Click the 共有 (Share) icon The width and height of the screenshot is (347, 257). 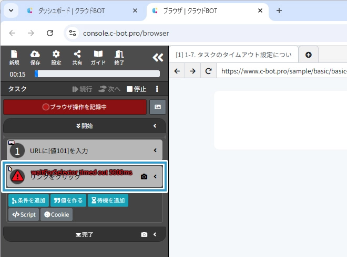[x=77, y=57]
